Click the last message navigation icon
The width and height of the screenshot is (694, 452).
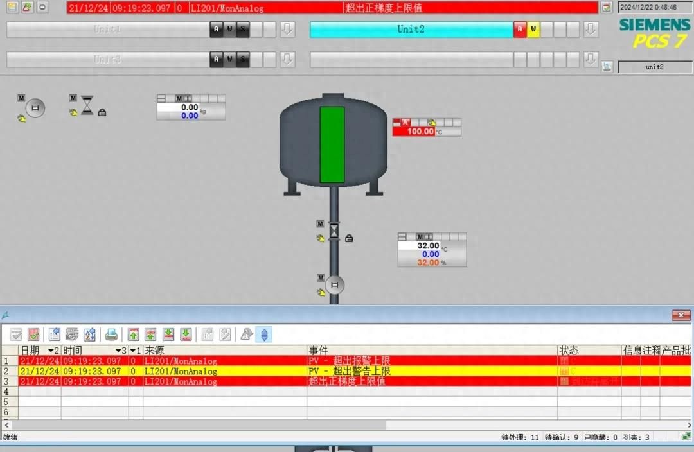tap(188, 334)
